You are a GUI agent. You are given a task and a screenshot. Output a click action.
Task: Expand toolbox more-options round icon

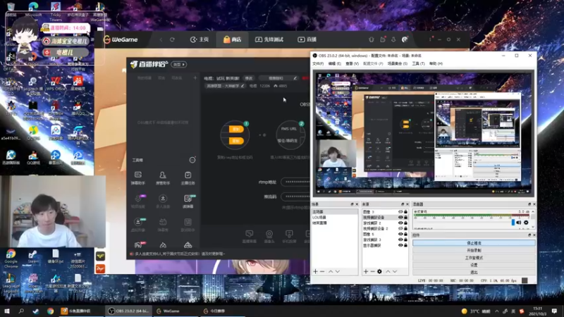[x=192, y=160]
